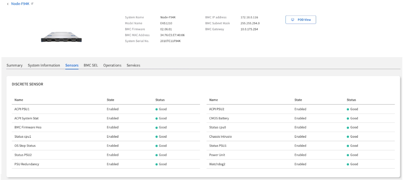Click the green status dot for CMOS Battery
The width and height of the screenshot is (403, 180).
click(x=349, y=118)
